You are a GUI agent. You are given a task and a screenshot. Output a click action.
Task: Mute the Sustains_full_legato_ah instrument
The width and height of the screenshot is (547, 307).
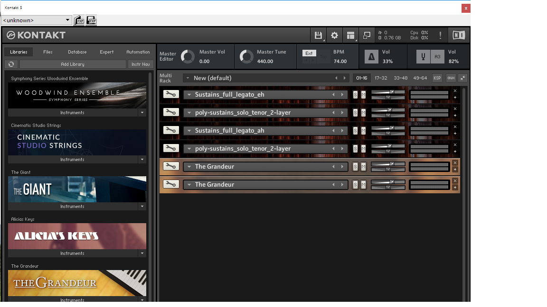click(363, 131)
